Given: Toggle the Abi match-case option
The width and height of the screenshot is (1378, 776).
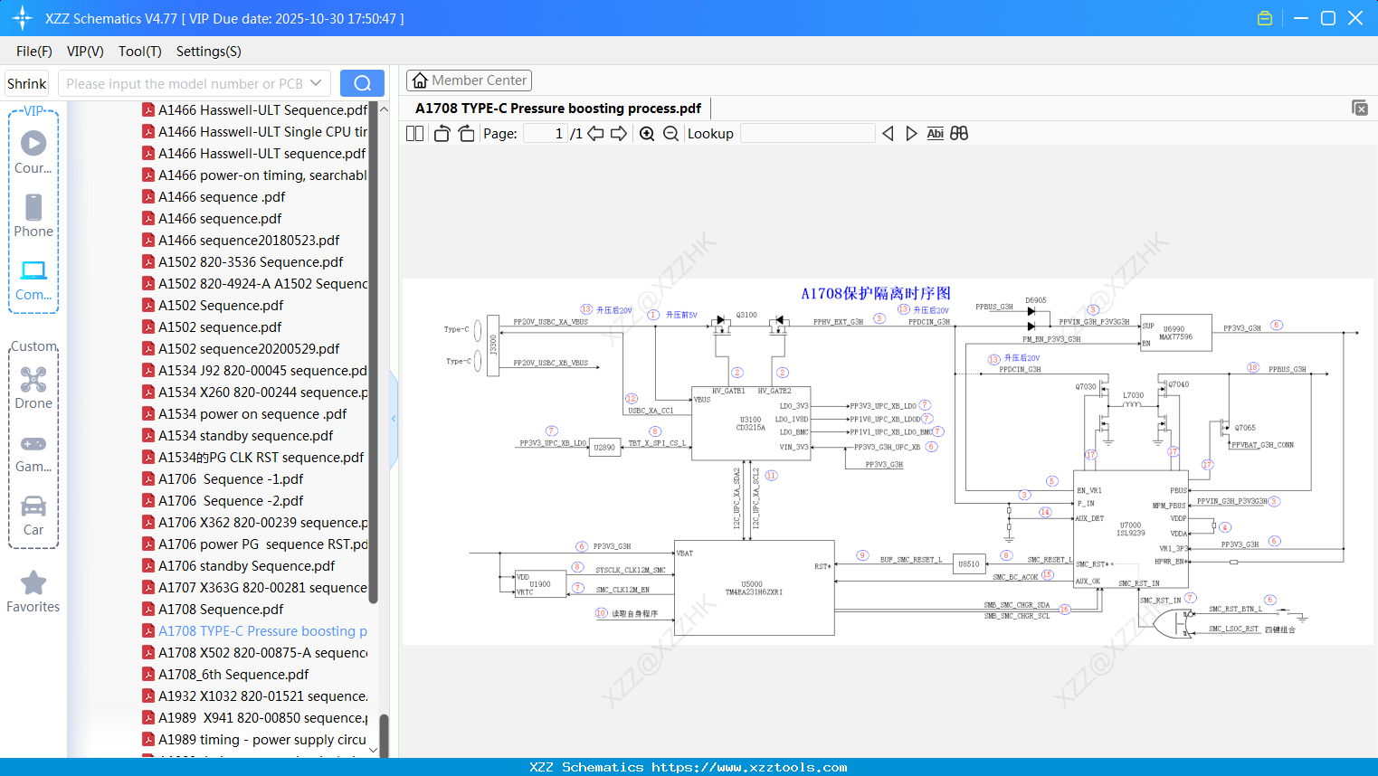Looking at the screenshot, I should [x=936, y=133].
